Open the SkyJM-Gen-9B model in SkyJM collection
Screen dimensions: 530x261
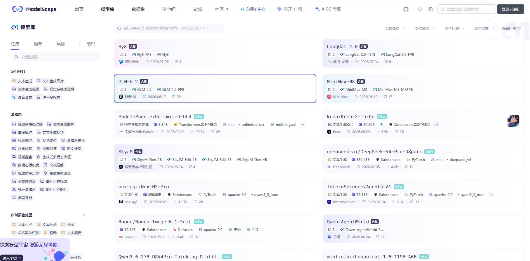tap(147, 160)
